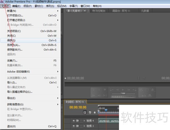Toggle the track lock box on 视频 4
The width and height of the screenshot is (170, 130).
[81, 121]
